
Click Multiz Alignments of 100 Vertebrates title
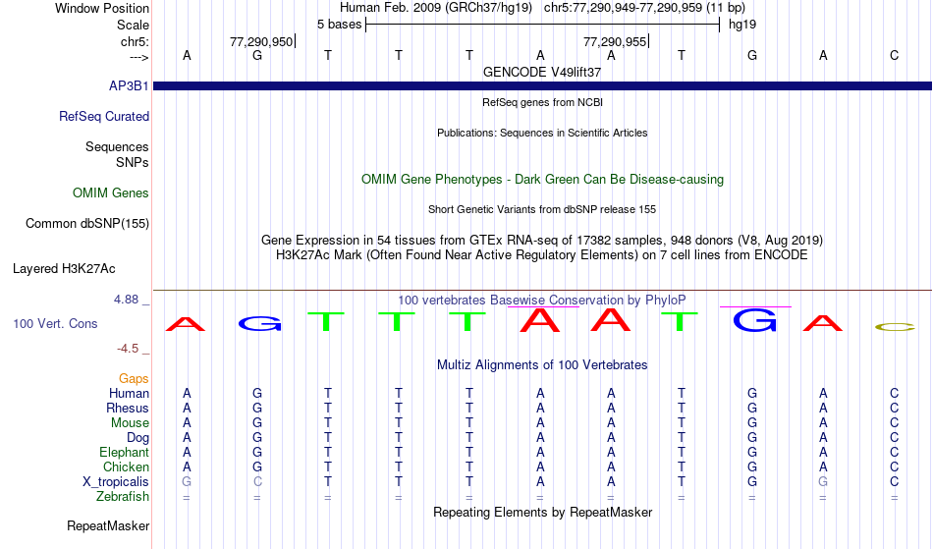pyautogui.click(x=542, y=364)
